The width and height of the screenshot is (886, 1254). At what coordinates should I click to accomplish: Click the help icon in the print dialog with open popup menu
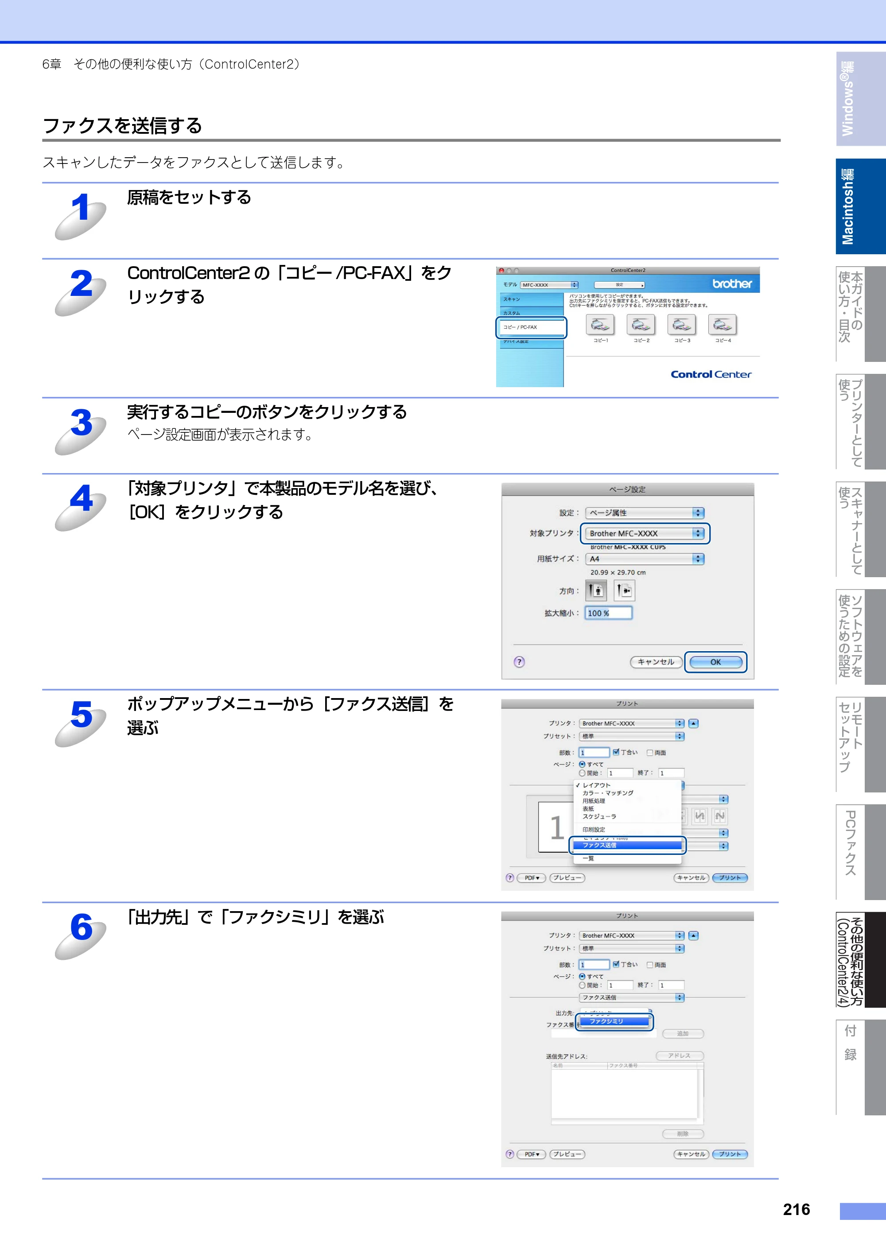pyautogui.click(x=509, y=877)
